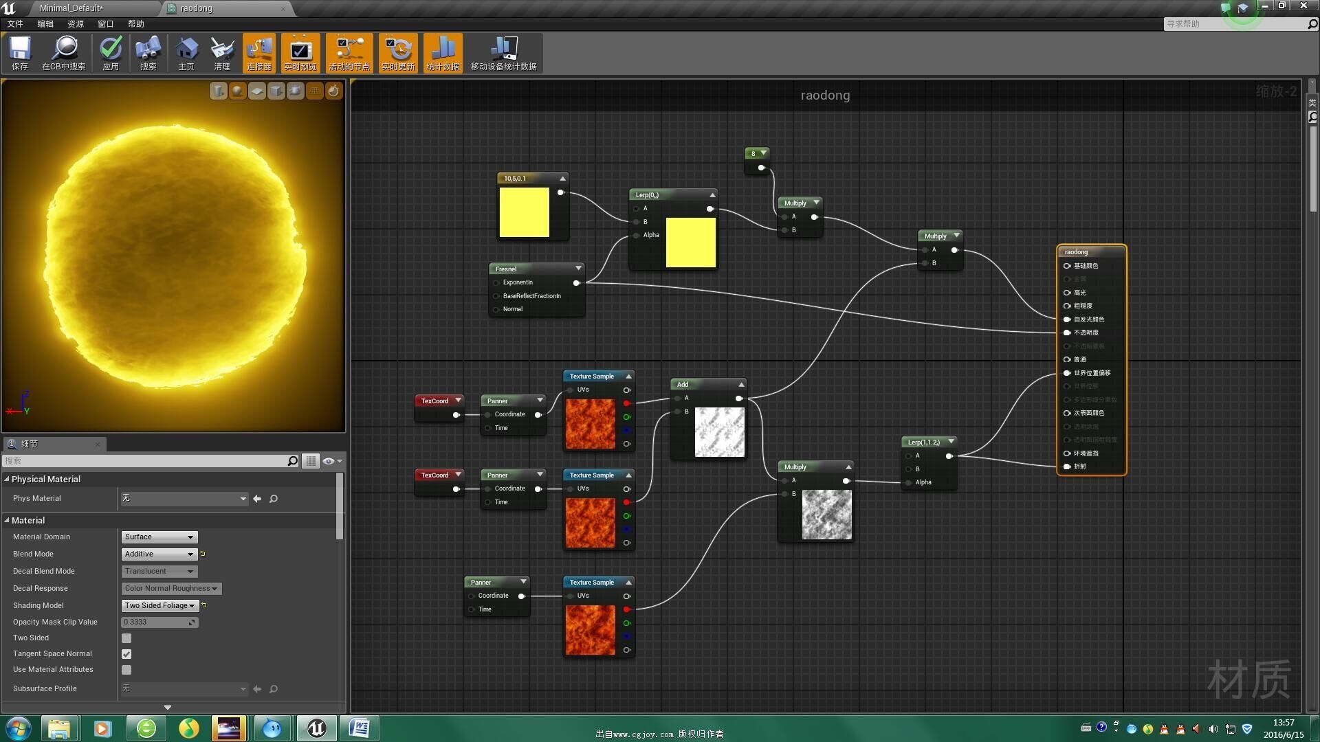1320x742 pixels.
Task: Click the Home (主页) toolbar icon
Action: pyautogui.click(x=186, y=53)
